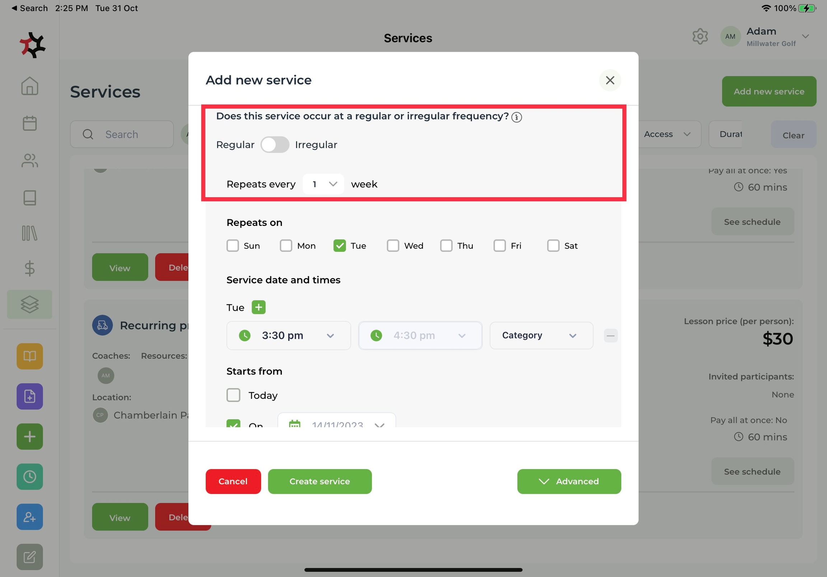Click the red Cancel button
The width and height of the screenshot is (827, 577).
(x=233, y=481)
